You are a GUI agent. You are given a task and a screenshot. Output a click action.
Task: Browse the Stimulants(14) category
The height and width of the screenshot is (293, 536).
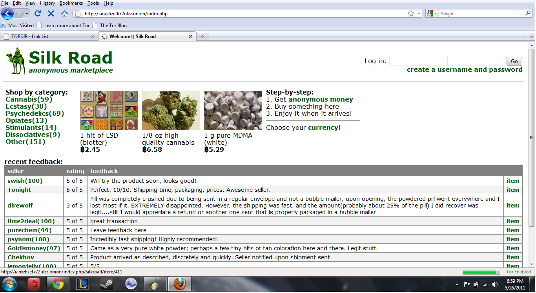31,128
